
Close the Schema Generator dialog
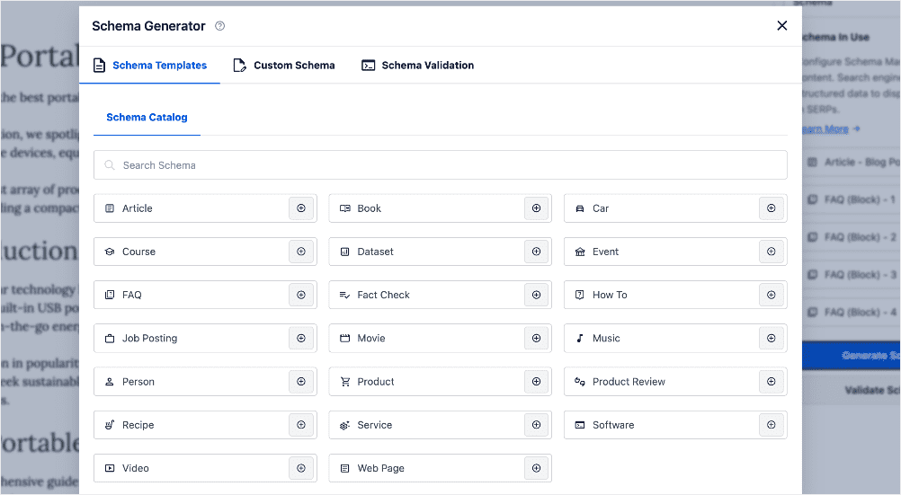[781, 26]
